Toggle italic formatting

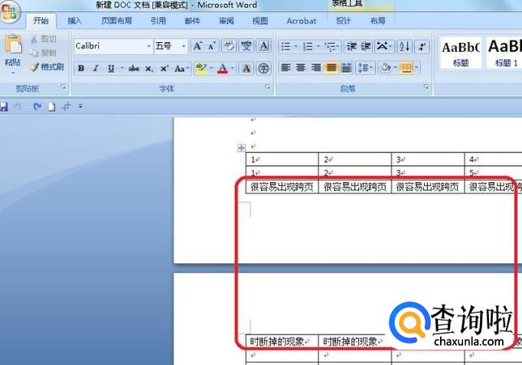click(96, 68)
